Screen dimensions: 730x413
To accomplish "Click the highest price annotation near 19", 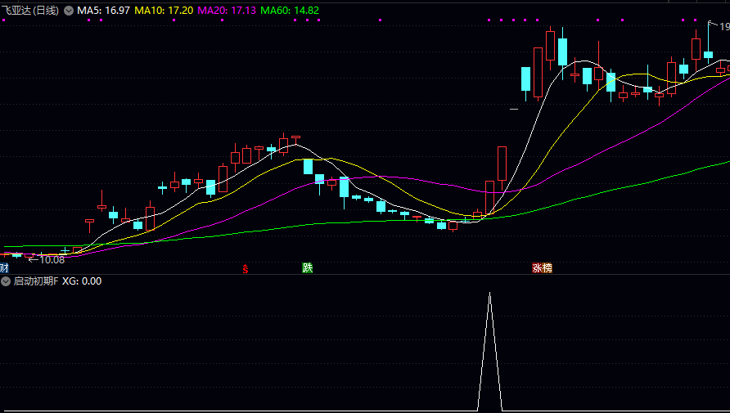I will coord(723,27).
